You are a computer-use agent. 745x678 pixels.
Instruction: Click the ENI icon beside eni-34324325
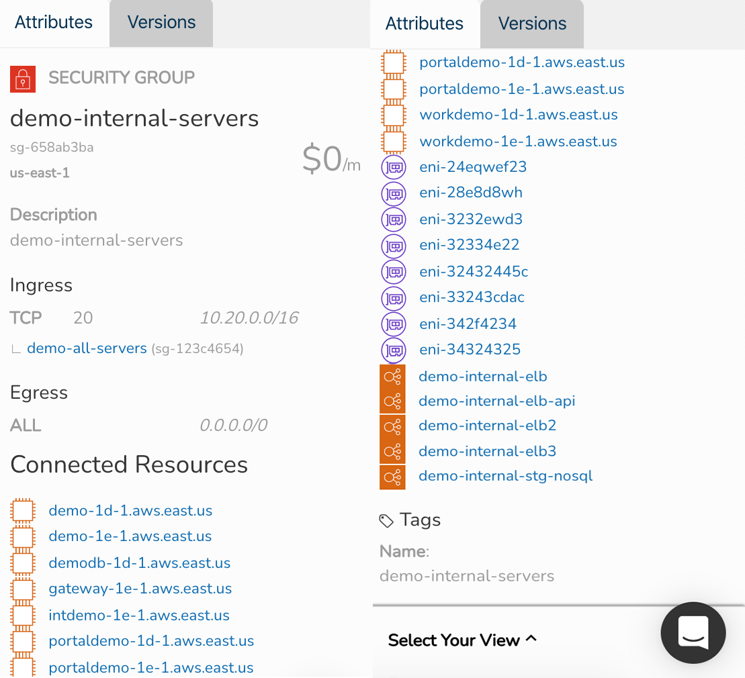pos(393,350)
